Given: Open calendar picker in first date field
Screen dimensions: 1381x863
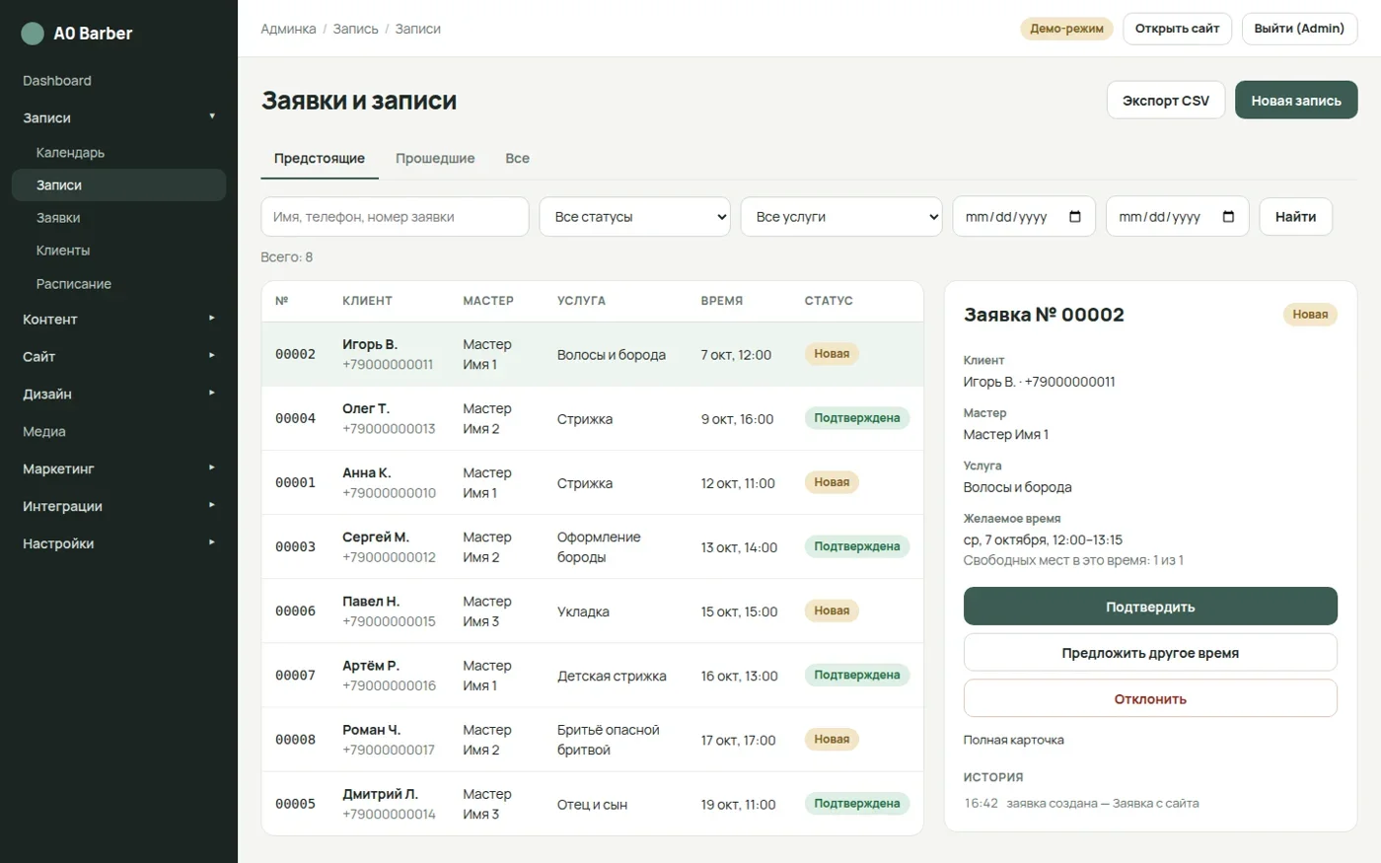Looking at the screenshot, I should pos(1075,217).
